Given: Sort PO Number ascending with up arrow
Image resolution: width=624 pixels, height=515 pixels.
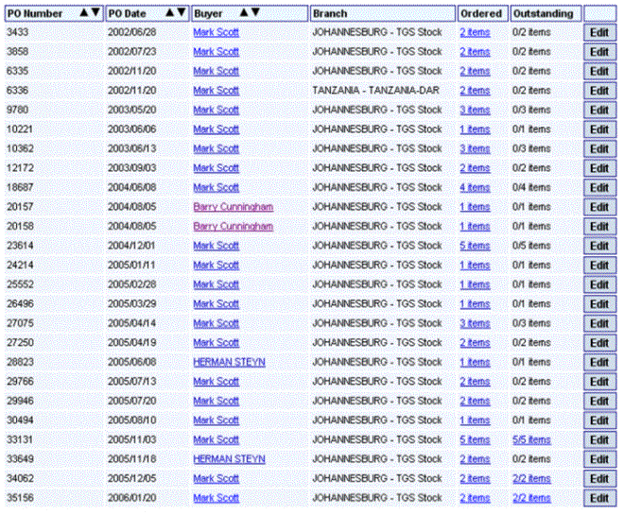Looking at the screenshot, I should [83, 12].
